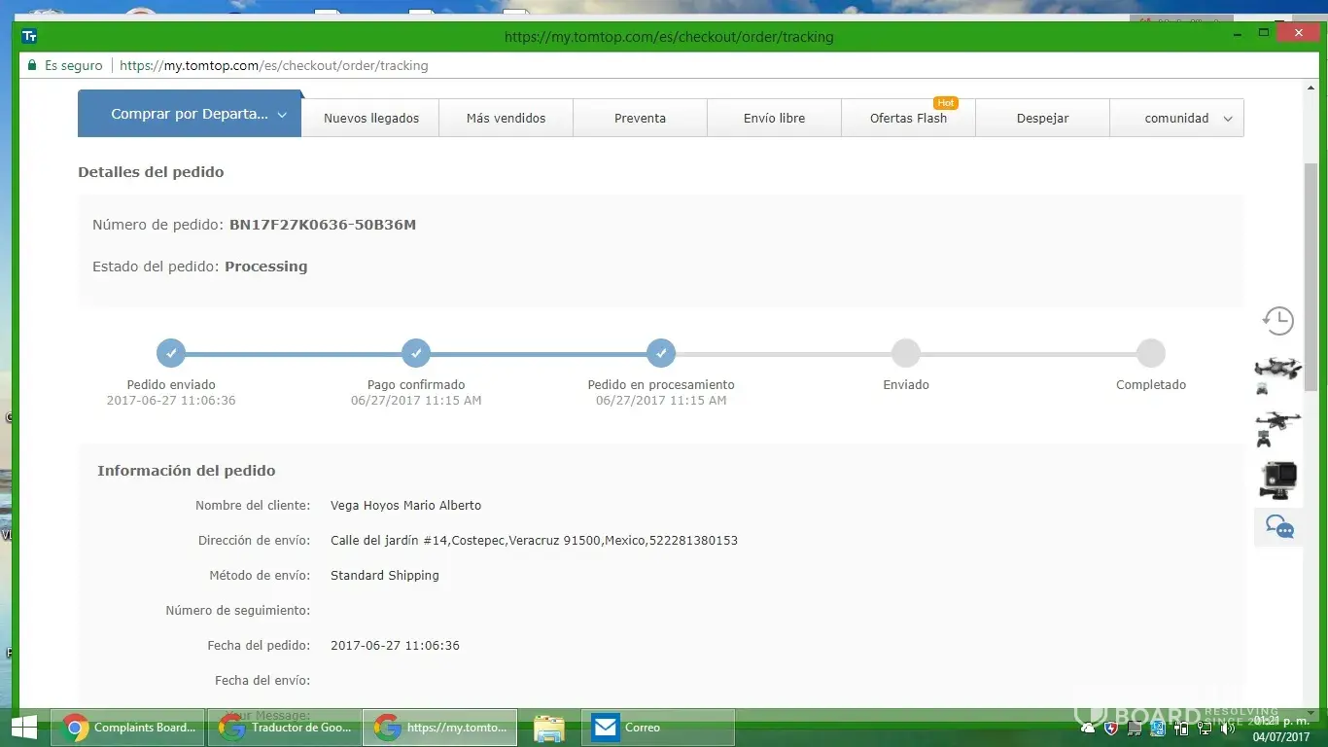This screenshot has width=1328, height=747.
Task: Click the page vertical scrollbar thumb
Action: [1311, 277]
